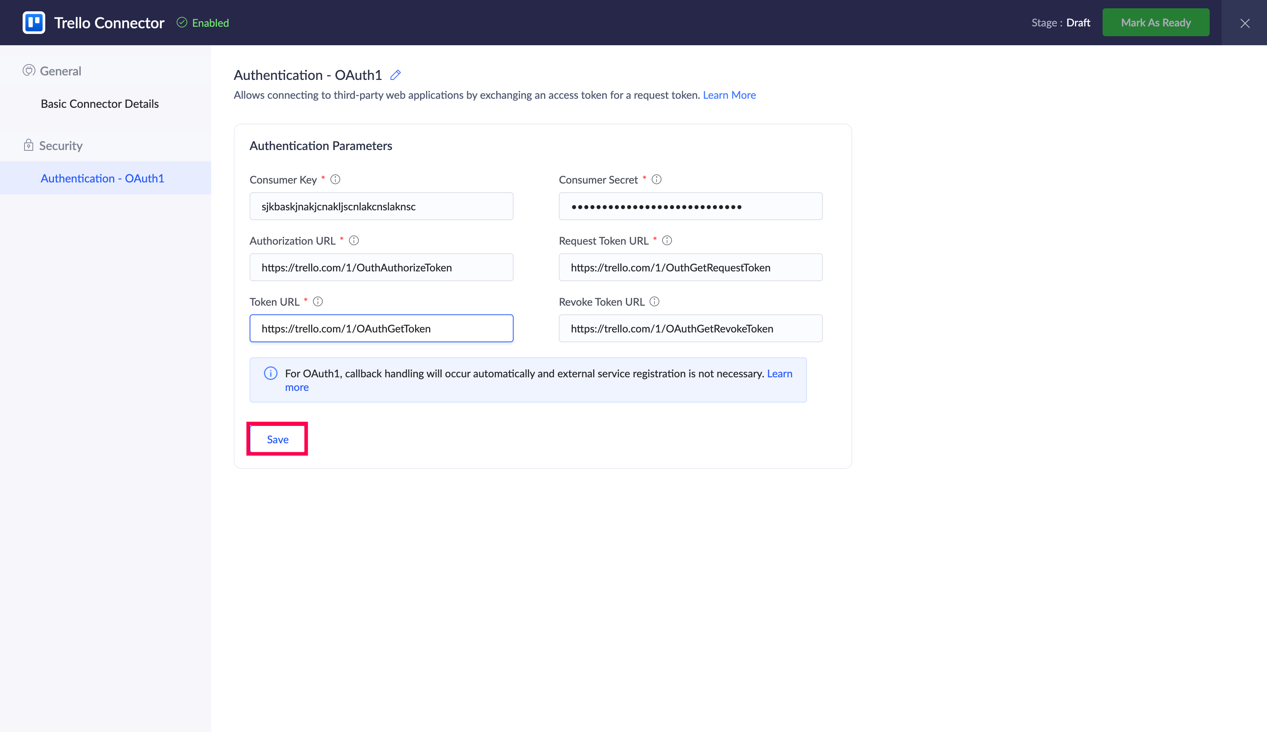
Task: Click the Save button
Action: pyautogui.click(x=278, y=440)
